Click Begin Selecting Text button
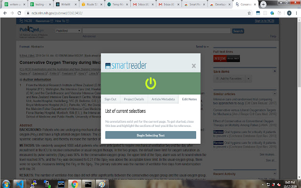 pyautogui.click(x=150, y=135)
